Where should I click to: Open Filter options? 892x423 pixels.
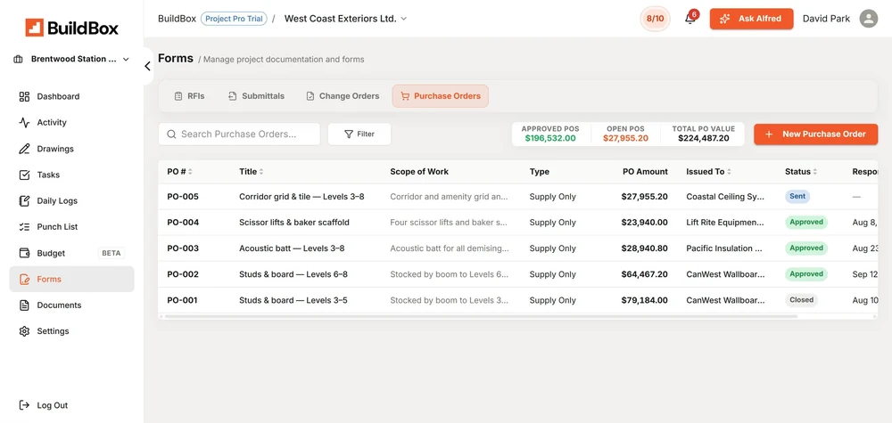click(359, 134)
